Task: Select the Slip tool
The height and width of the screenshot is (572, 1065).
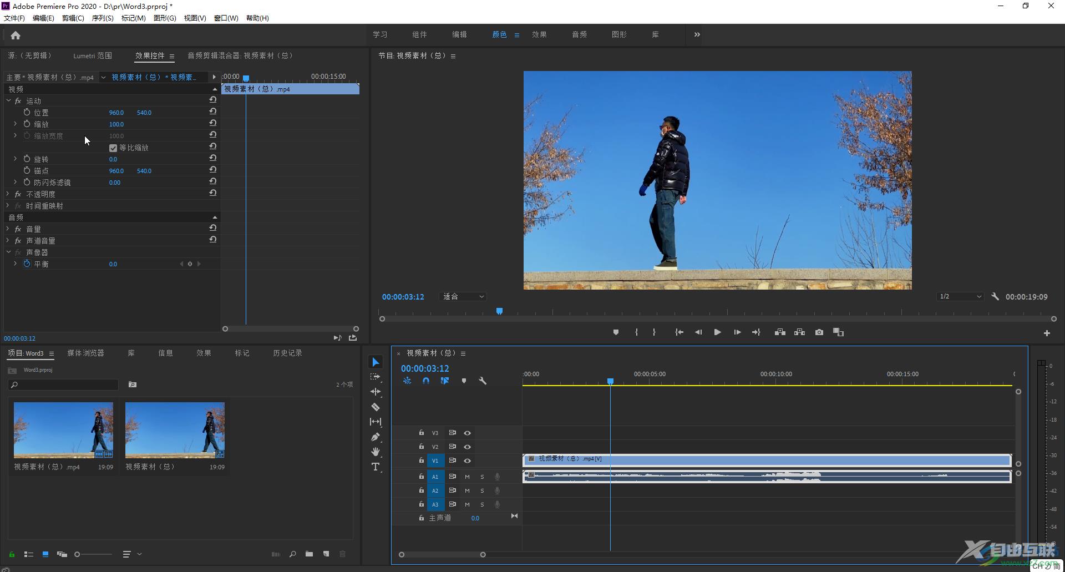Action: point(376,422)
